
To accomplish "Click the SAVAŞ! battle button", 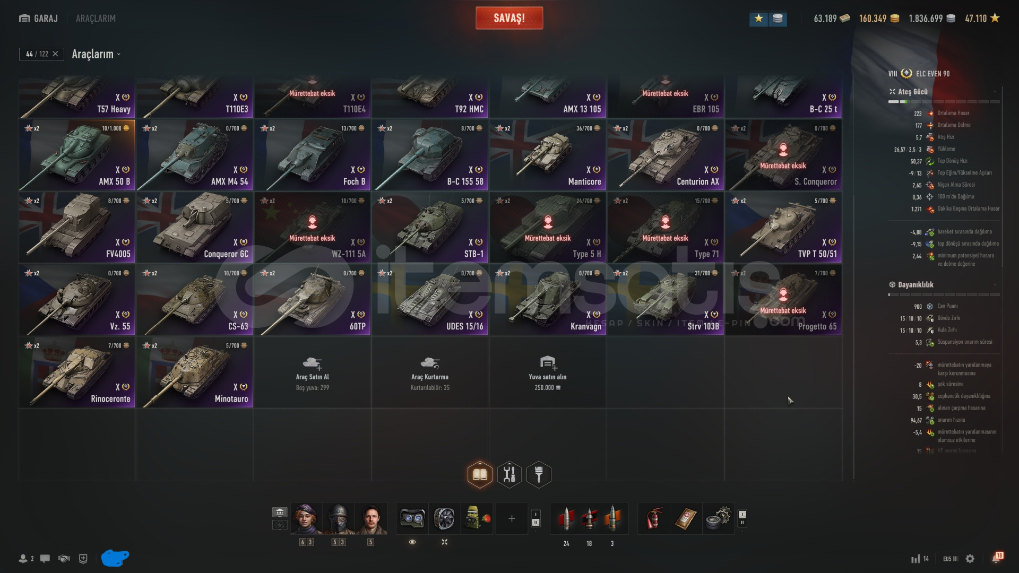I will click(x=509, y=18).
